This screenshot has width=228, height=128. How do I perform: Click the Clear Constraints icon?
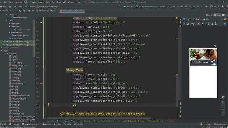tap(199, 24)
